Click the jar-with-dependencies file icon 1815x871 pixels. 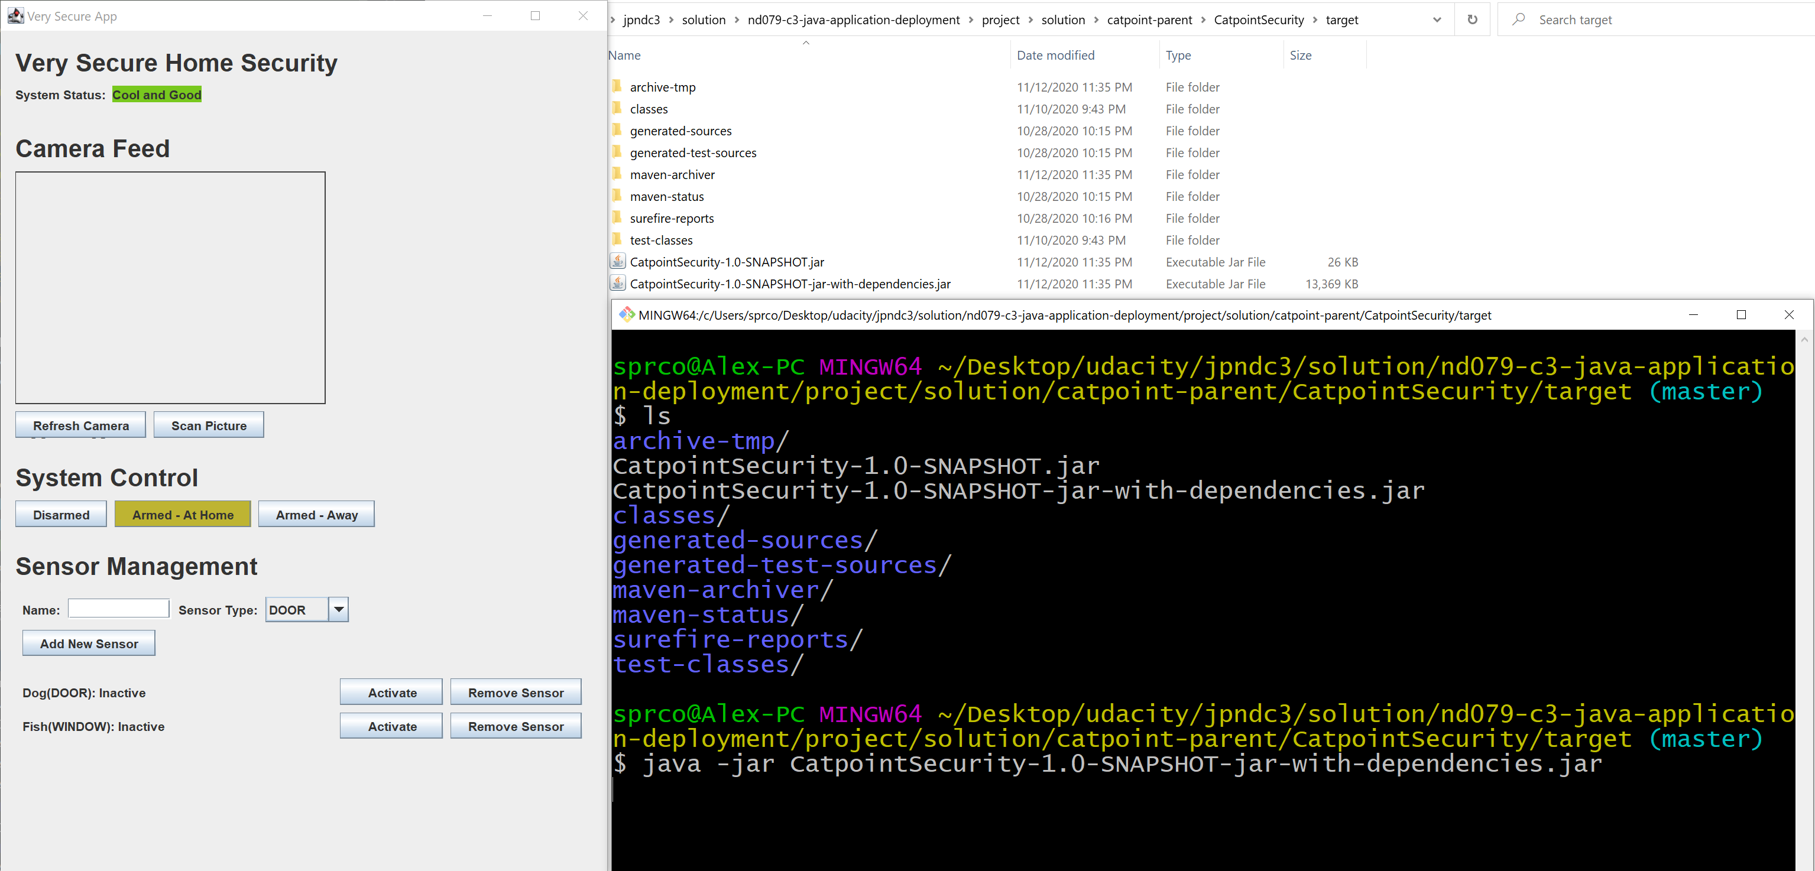tap(617, 284)
